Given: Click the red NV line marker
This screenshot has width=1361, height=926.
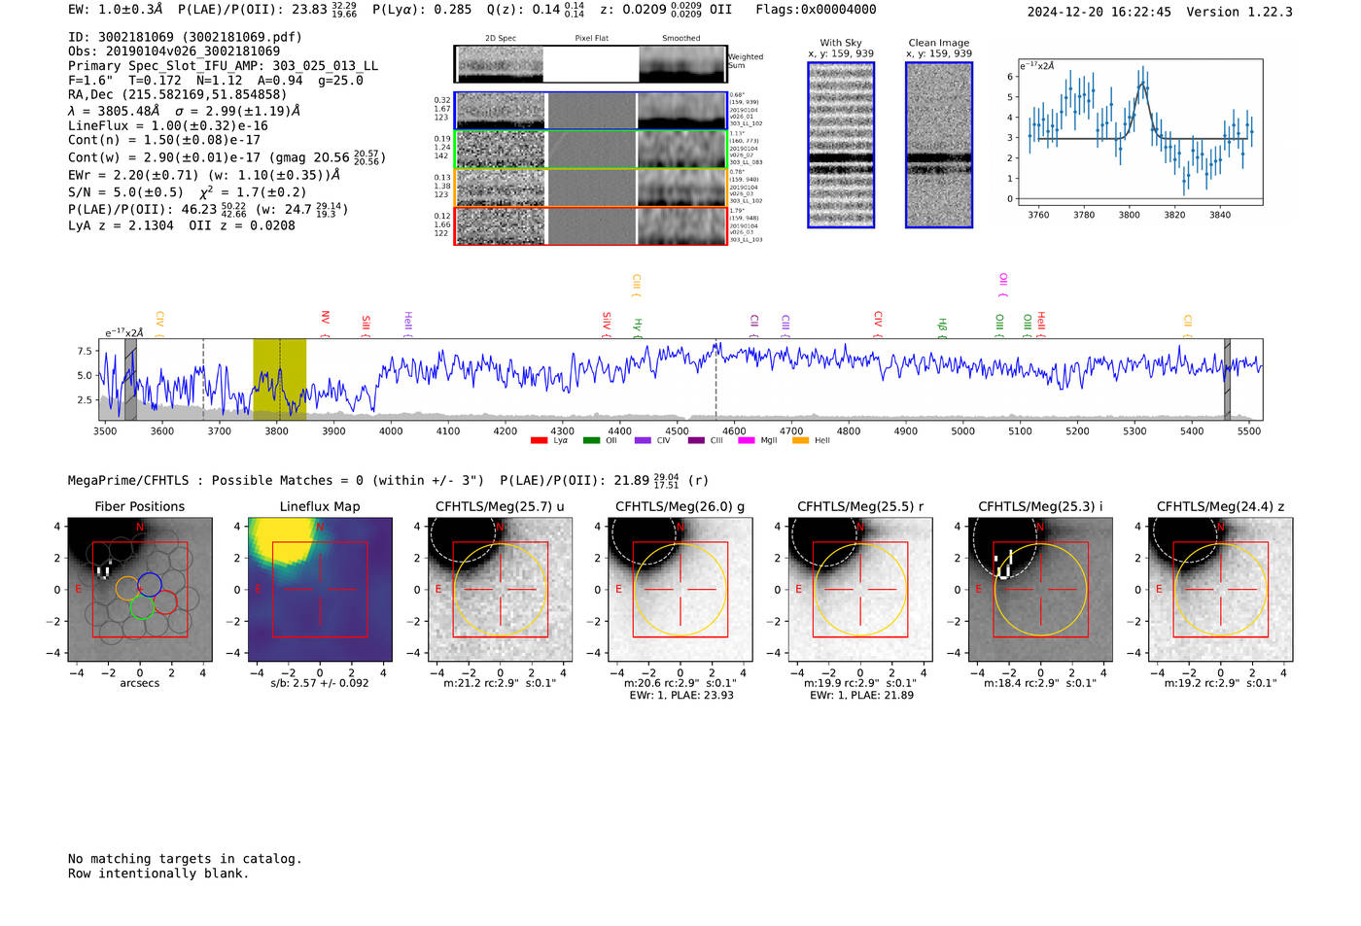Looking at the screenshot, I should pos(326,324).
